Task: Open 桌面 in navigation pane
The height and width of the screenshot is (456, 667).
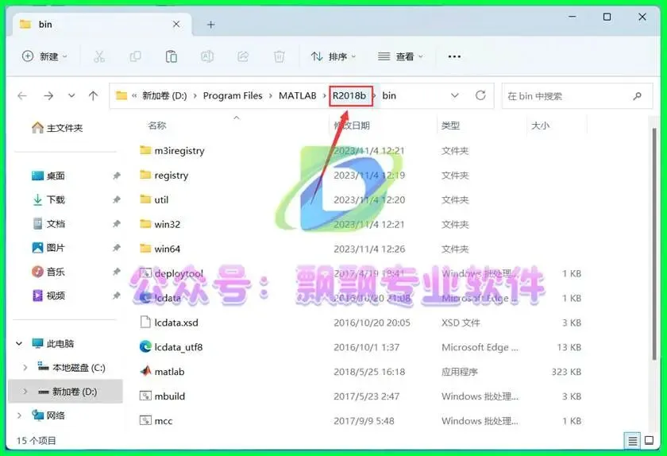Action: (48, 176)
